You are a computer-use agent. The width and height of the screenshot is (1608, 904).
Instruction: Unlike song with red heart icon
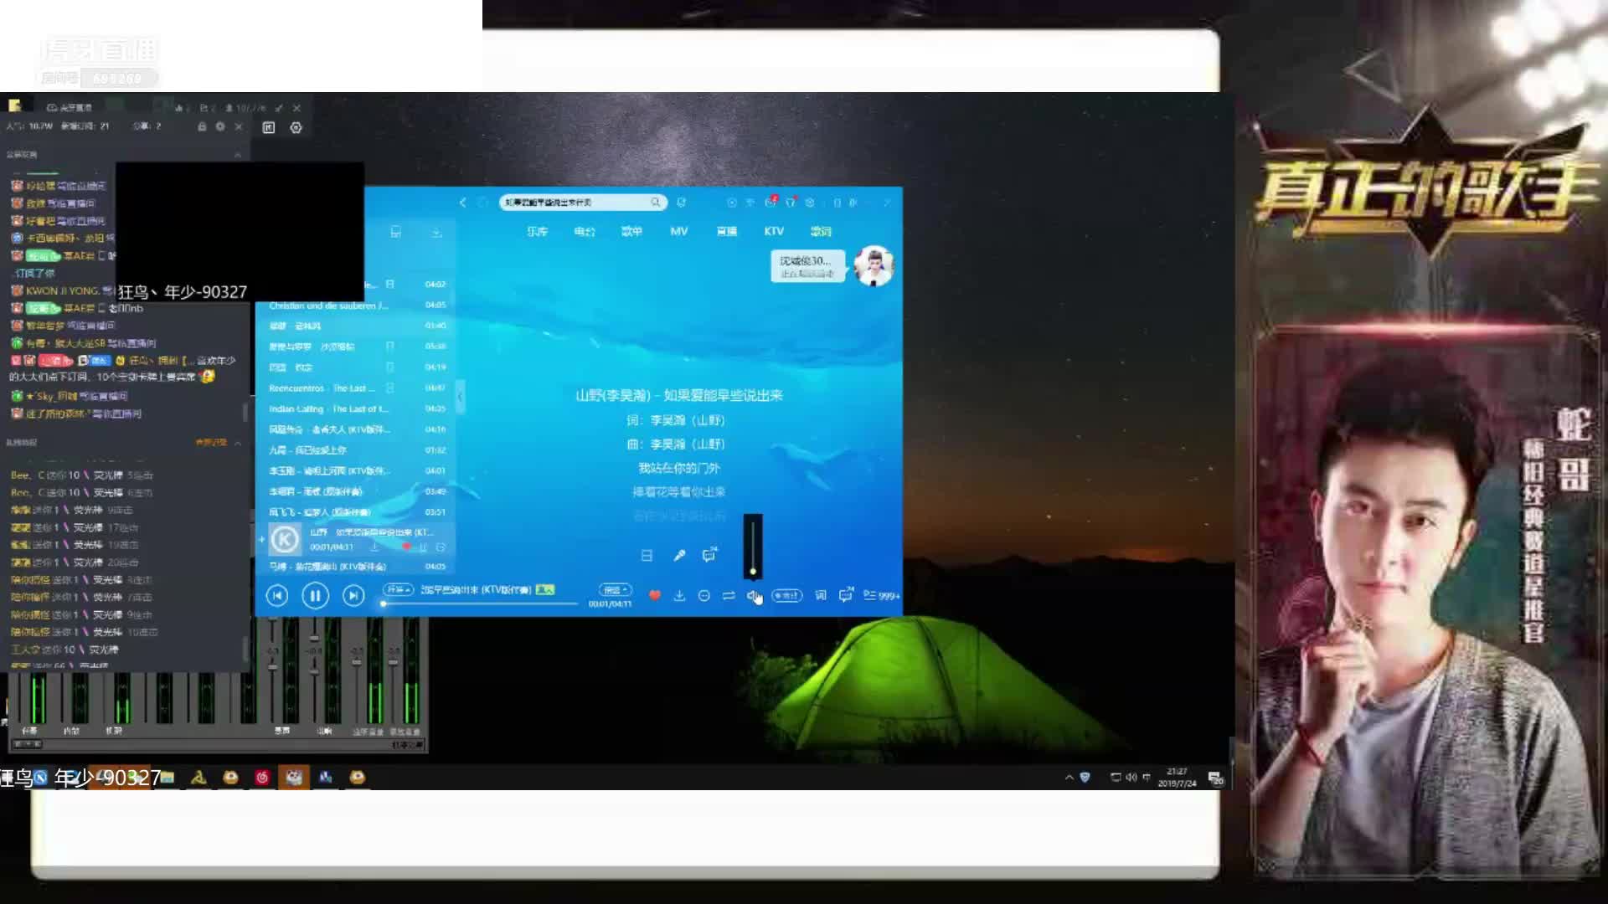click(655, 595)
